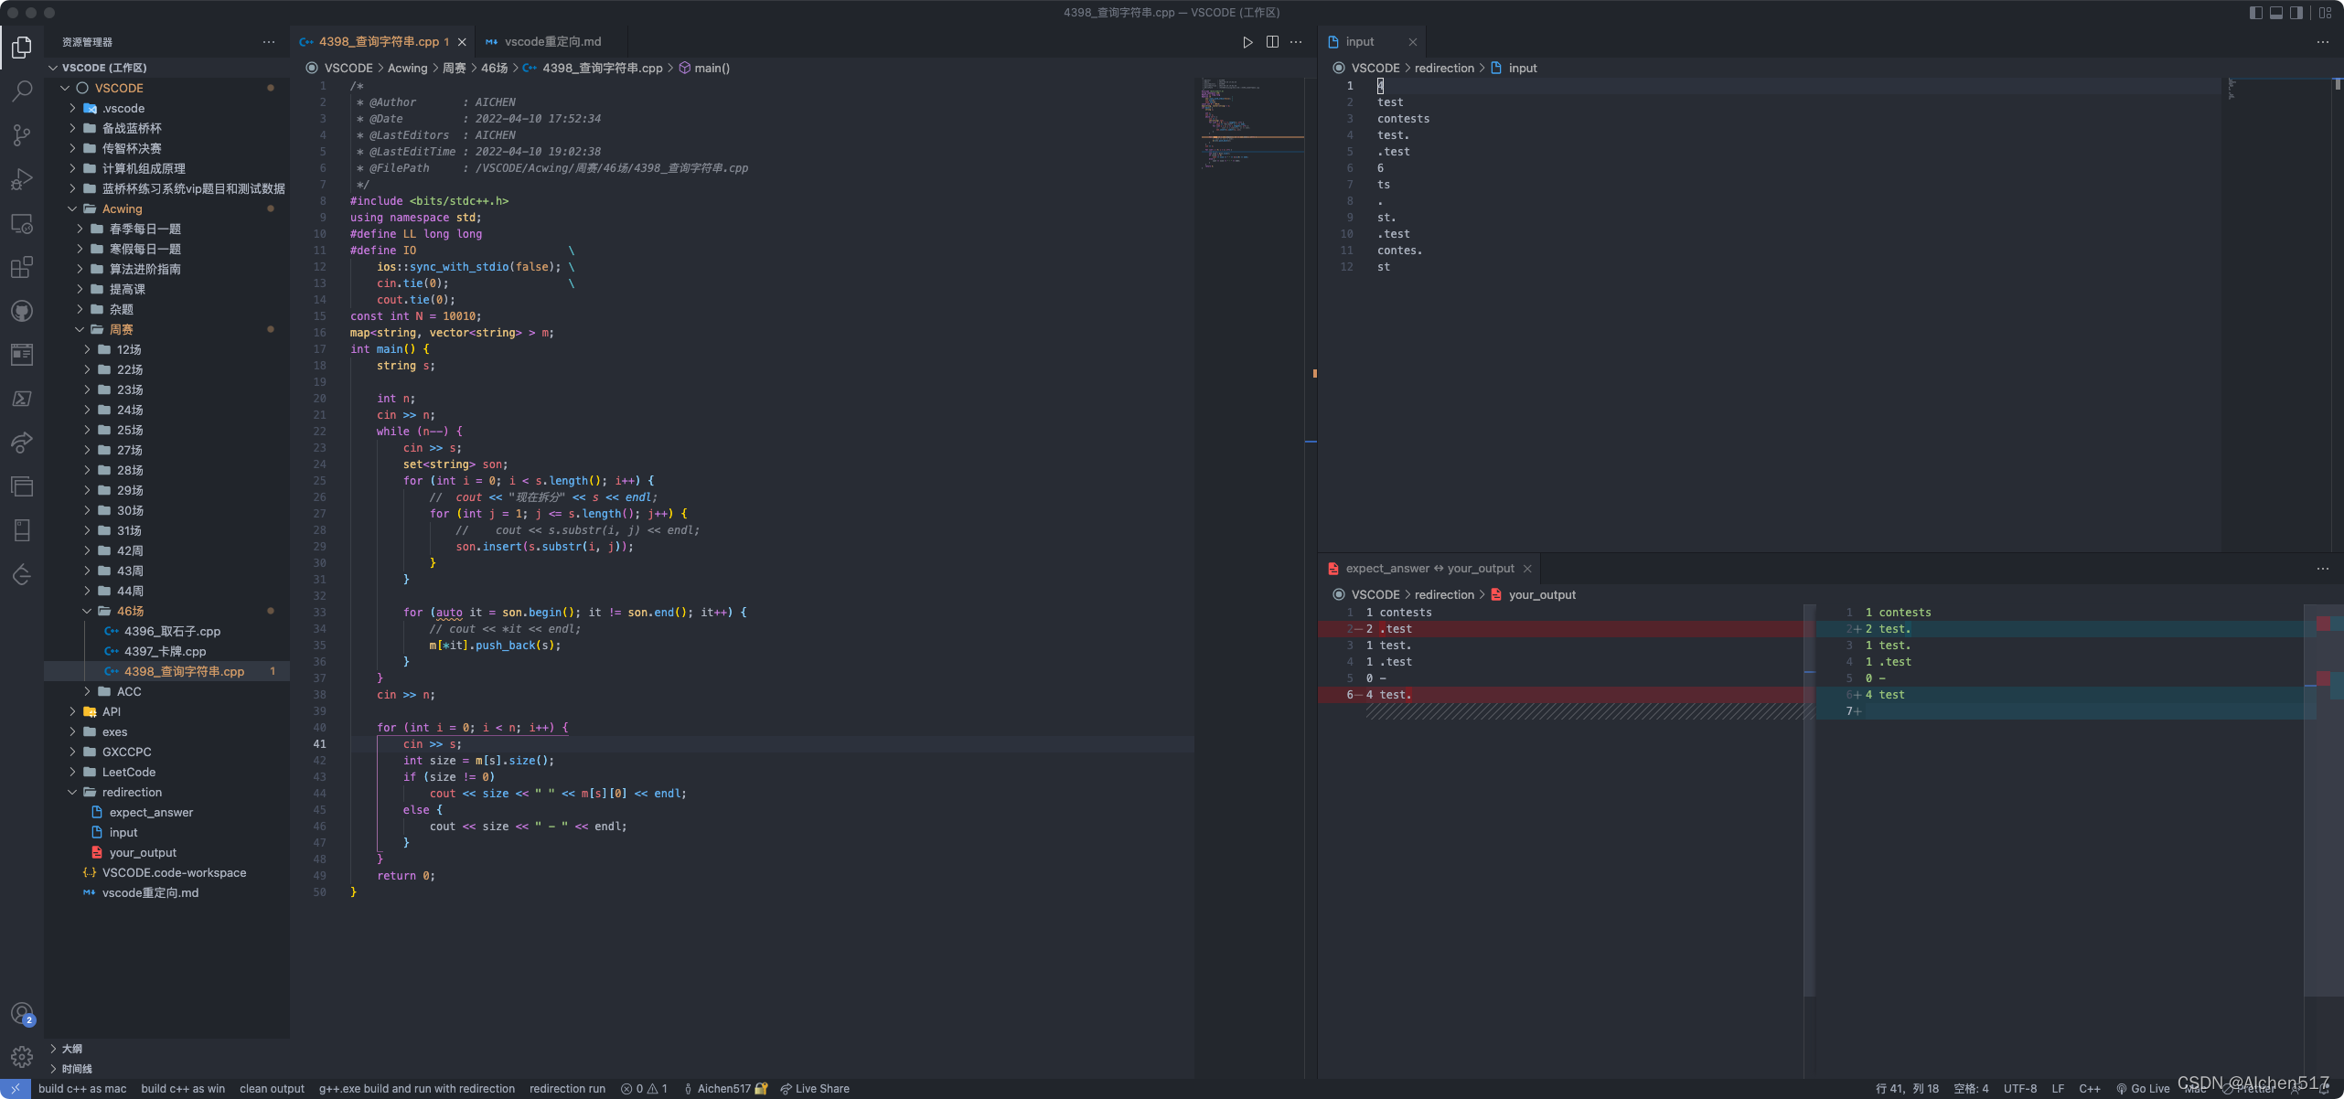Open the Manage settings gear
Viewport: 2344px width, 1099px height.
click(x=22, y=1056)
